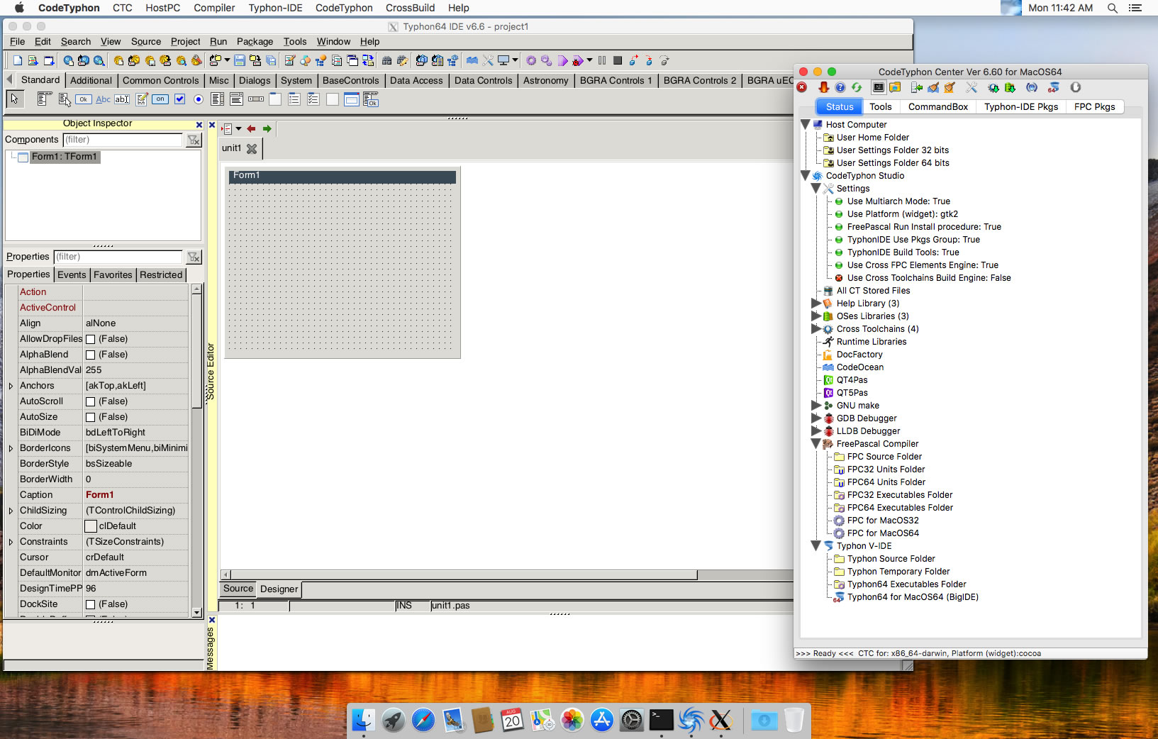Screen dimensions: 1158x739
Task: Toggle the AllowDropFiles checkbox
Action: click(90, 340)
